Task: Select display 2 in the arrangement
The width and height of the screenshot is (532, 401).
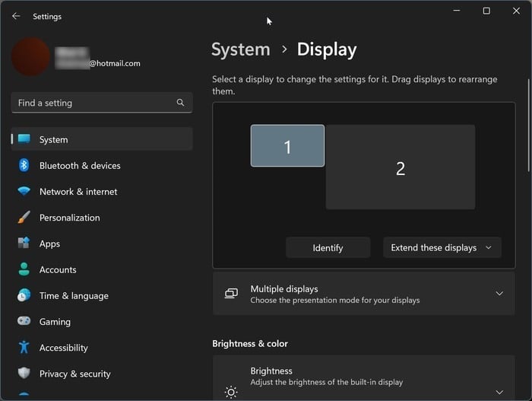Action: [x=401, y=167]
